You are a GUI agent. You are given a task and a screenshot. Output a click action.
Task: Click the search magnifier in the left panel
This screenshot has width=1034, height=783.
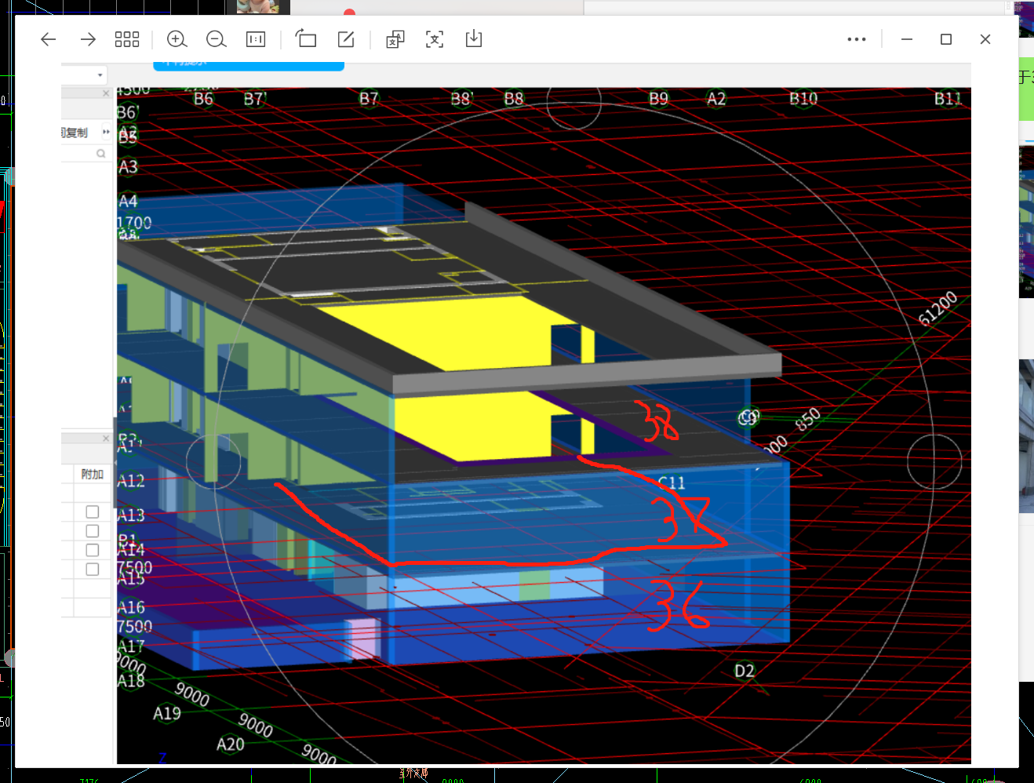(101, 154)
